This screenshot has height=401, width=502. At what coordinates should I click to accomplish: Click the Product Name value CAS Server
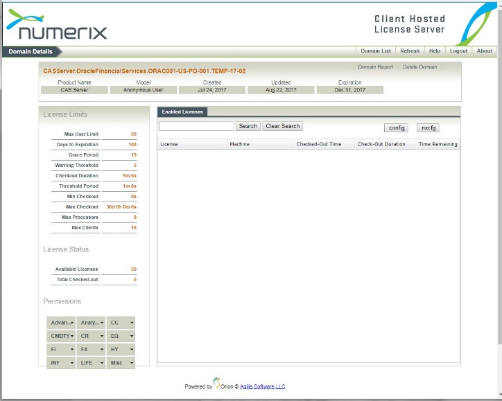pos(74,90)
